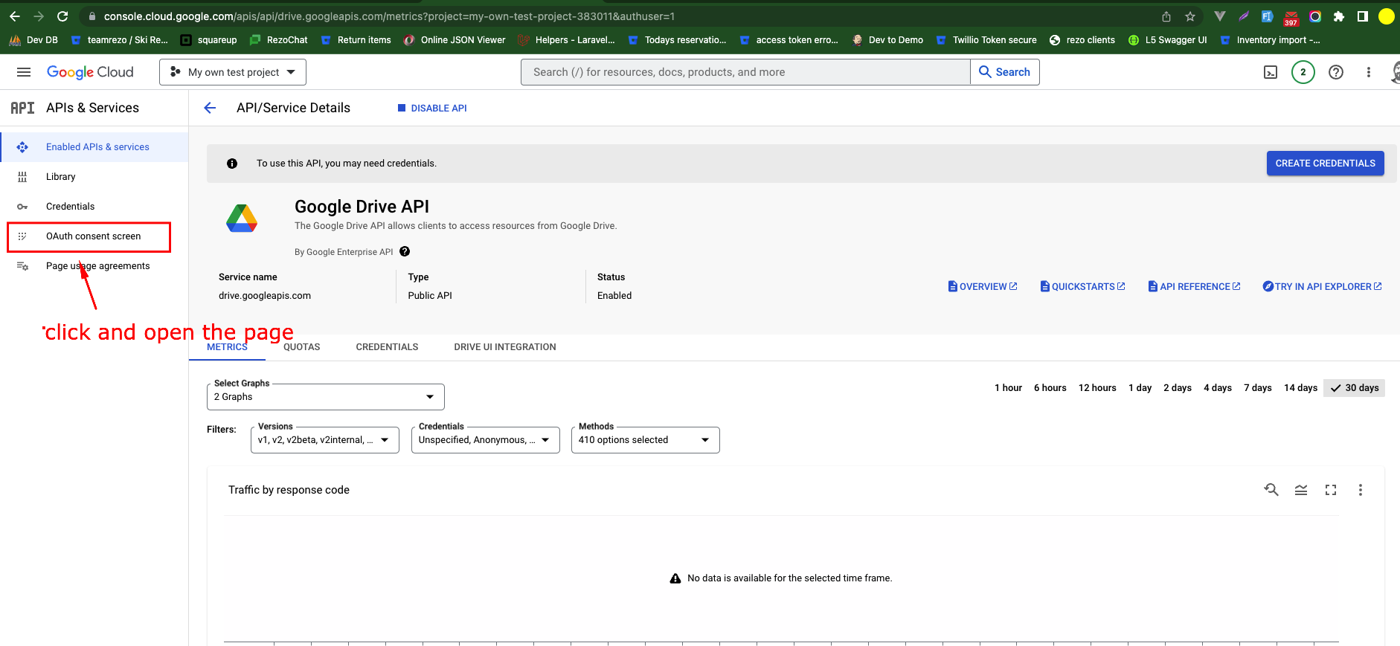The height and width of the screenshot is (646, 1400).
Task: Click the help icon beside Google Enterprise API
Action: [405, 251]
